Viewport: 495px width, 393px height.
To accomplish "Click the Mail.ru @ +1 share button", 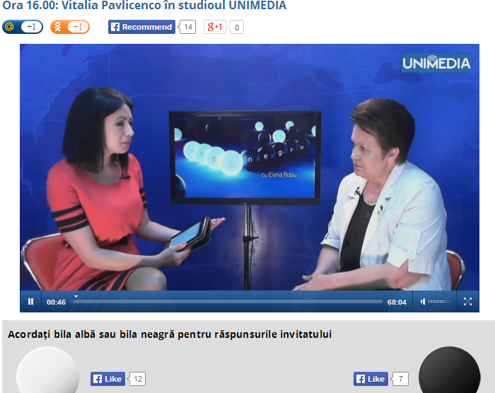I will [x=23, y=27].
